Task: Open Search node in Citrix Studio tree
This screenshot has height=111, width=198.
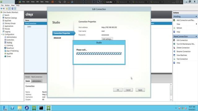Action: coord(7,15)
